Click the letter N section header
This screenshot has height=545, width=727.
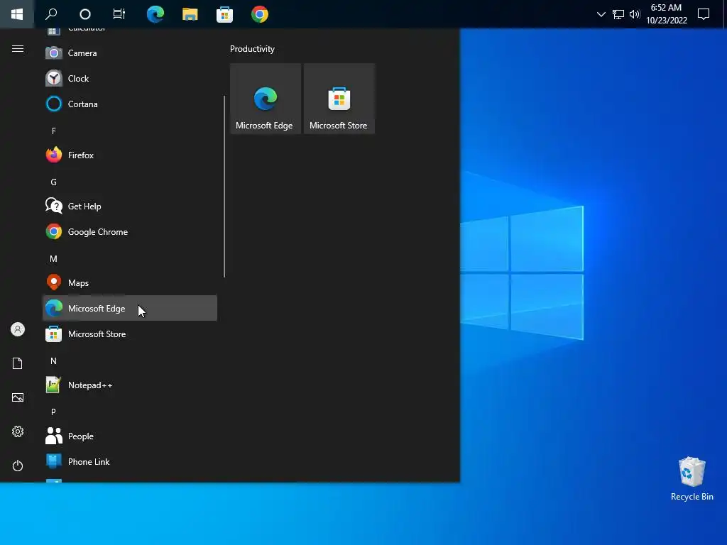pyautogui.click(x=54, y=361)
